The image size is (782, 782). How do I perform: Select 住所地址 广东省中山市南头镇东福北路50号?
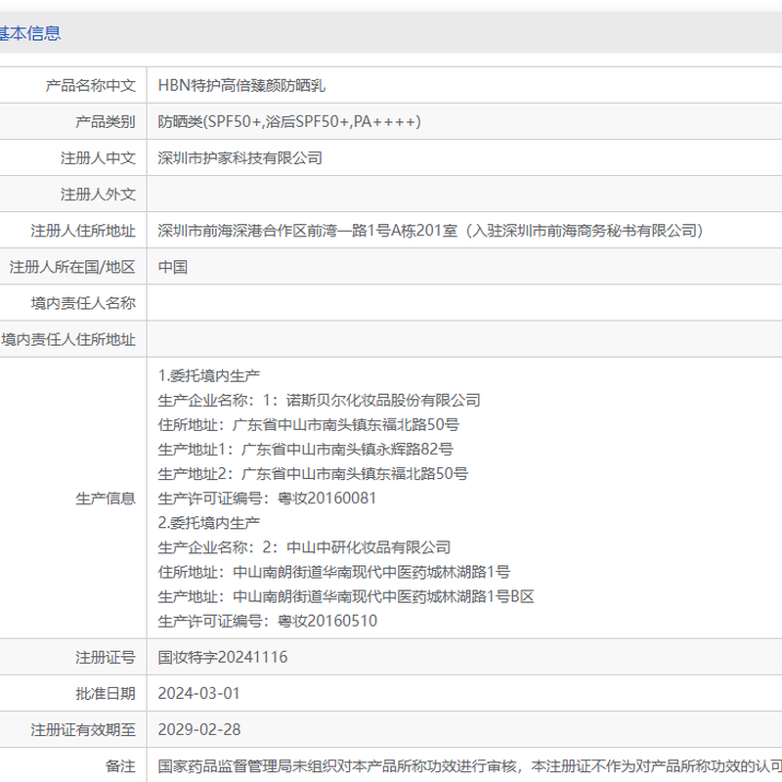point(308,425)
